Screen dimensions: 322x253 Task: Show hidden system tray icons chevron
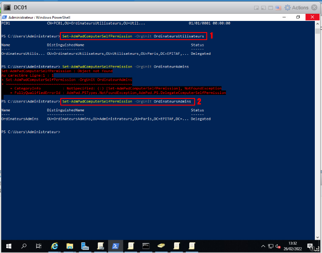click(263, 246)
